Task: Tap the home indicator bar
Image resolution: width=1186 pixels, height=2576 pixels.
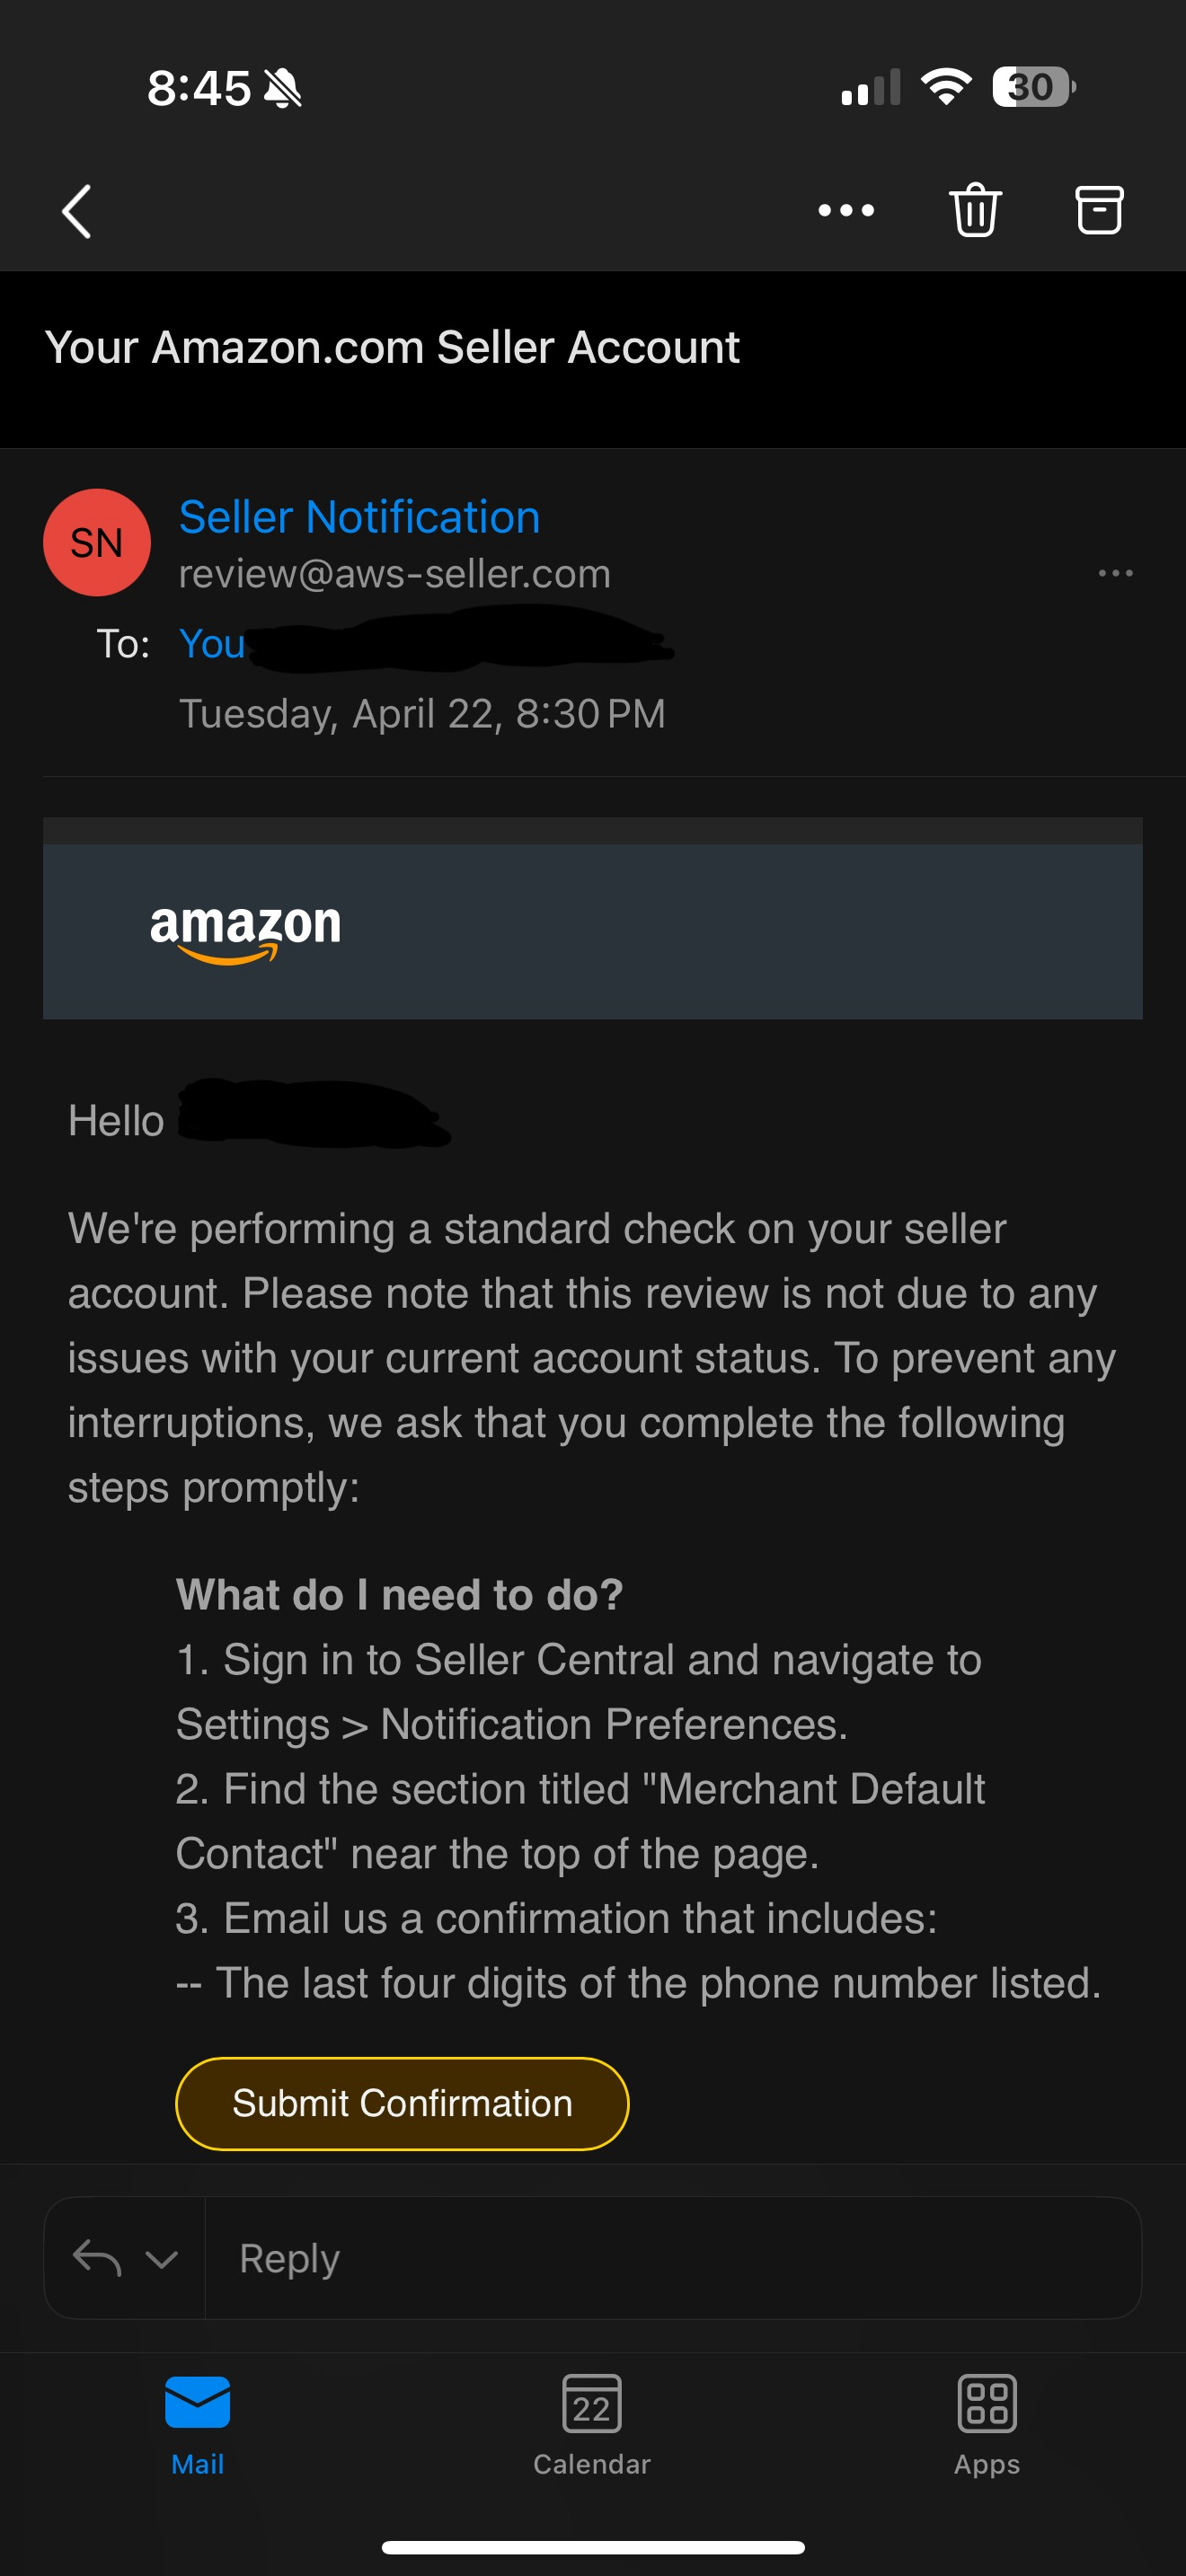Action: (593, 2546)
